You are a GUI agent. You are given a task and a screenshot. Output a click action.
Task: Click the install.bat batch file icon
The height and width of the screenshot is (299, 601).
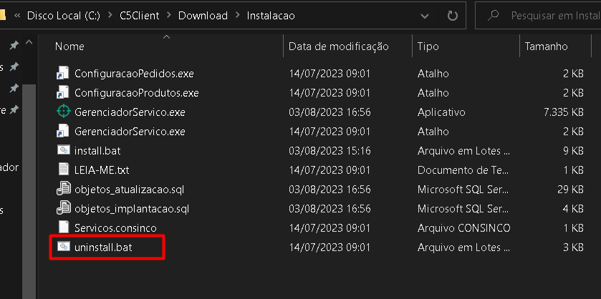(x=64, y=150)
